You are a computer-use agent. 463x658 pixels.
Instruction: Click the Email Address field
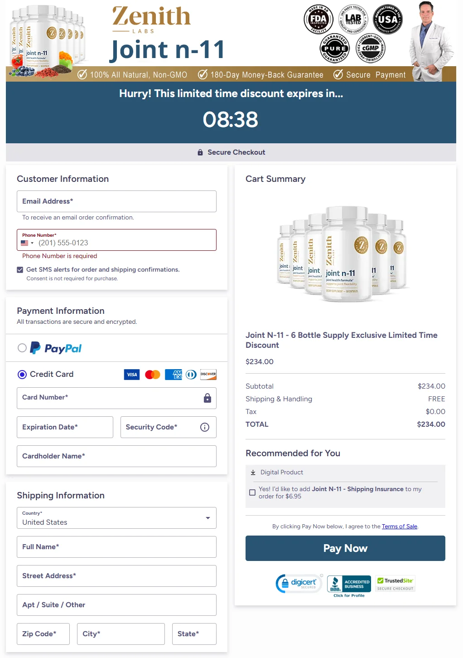(x=116, y=201)
